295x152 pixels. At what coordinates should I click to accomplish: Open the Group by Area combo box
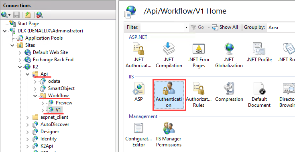point(281,27)
